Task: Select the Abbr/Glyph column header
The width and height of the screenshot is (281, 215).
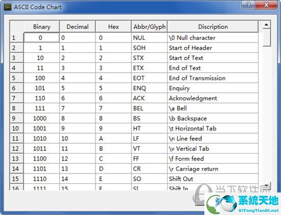Action: (149, 27)
